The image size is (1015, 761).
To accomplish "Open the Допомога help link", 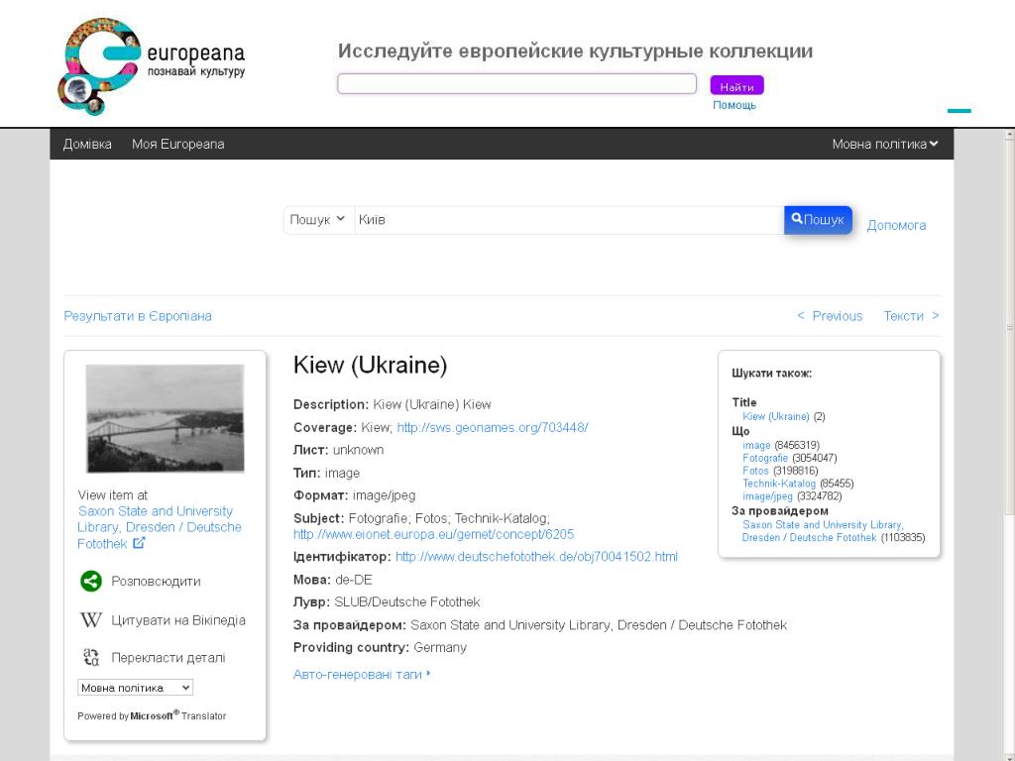I will (896, 225).
